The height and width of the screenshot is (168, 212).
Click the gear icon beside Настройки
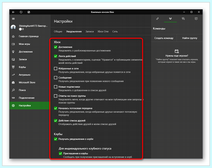pos(13,105)
